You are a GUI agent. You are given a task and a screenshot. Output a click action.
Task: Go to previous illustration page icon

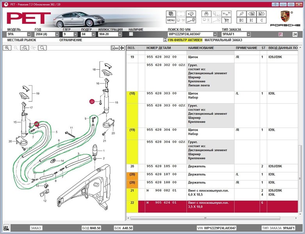251,14
